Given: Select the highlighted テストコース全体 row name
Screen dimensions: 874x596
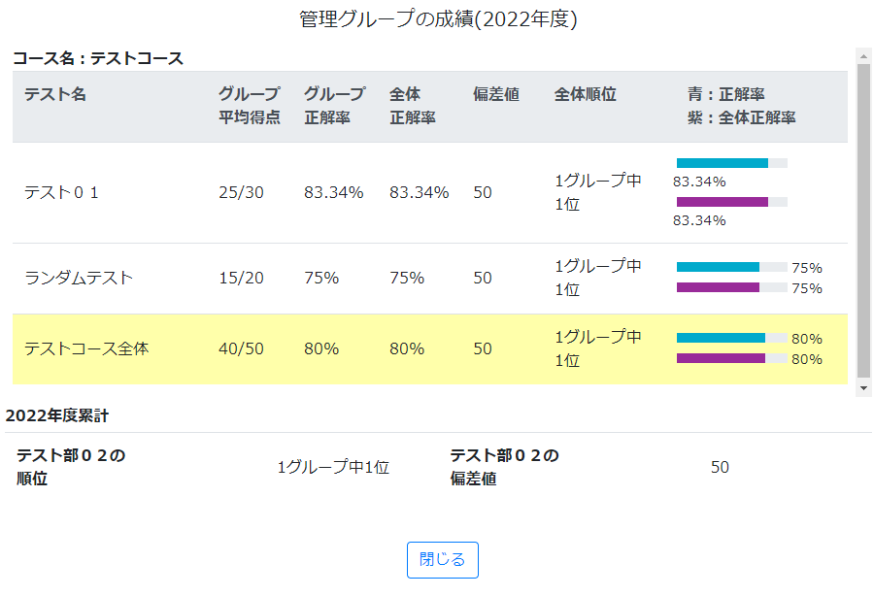Looking at the screenshot, I should pyautogui.click(x=86, y=348).
